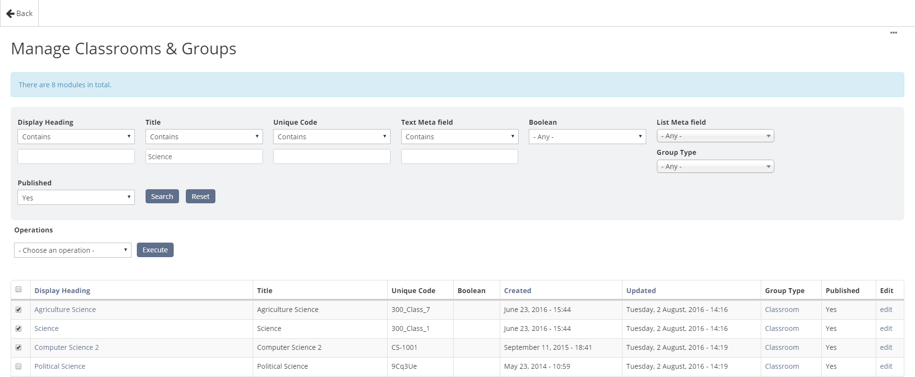The image size is (915, 377).
Task: Go back using the Back arrow button
Action: click(19, 13)
